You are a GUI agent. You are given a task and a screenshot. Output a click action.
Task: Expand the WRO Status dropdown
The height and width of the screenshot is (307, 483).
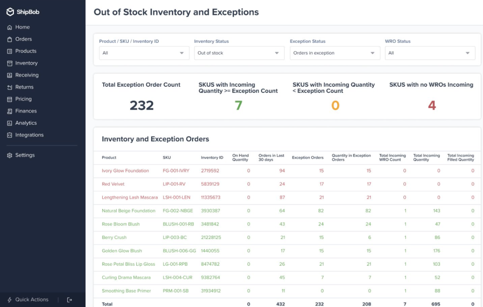pos(430,53)
